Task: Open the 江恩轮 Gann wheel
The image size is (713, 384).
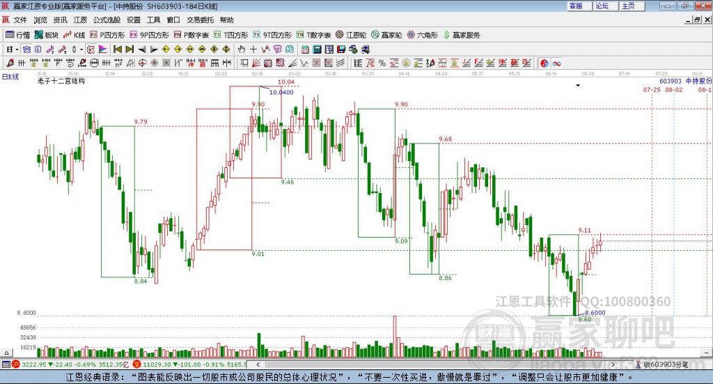Action: 351,35
